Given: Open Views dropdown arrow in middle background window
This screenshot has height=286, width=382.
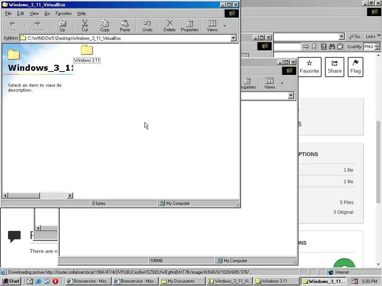Looking at the screenshot, I should [x=282, y=83].
